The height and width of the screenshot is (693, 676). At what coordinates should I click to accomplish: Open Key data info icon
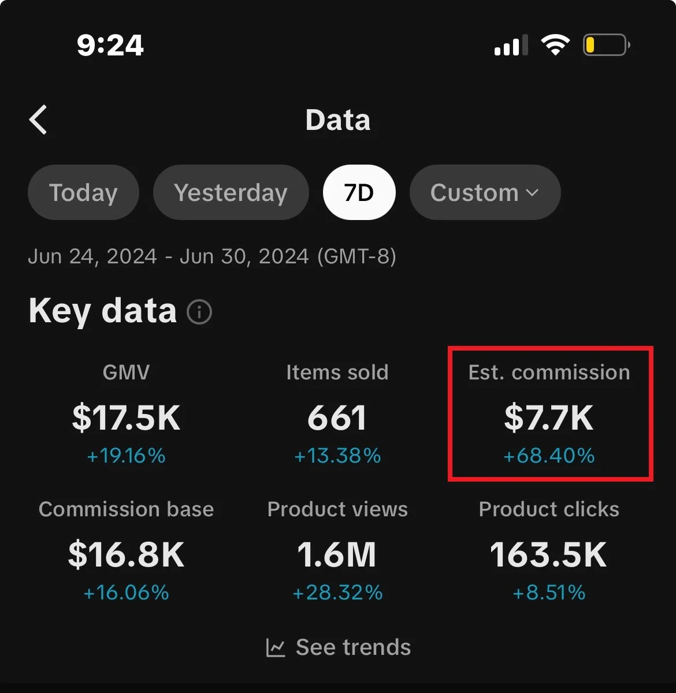[199, 312]
